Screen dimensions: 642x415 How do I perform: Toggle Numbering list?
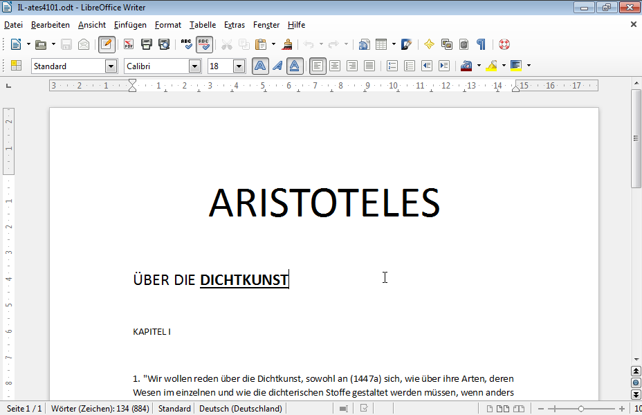pyautogui.click(x=392, y=66)
